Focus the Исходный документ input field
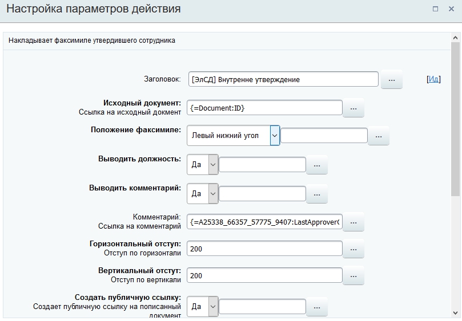This screenshot has height=321, width=462. coord(265,108)
